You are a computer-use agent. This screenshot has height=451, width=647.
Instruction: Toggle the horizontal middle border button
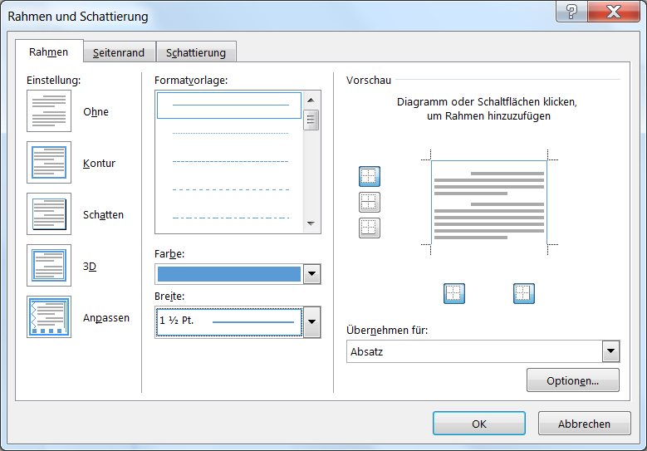point(370,202)
